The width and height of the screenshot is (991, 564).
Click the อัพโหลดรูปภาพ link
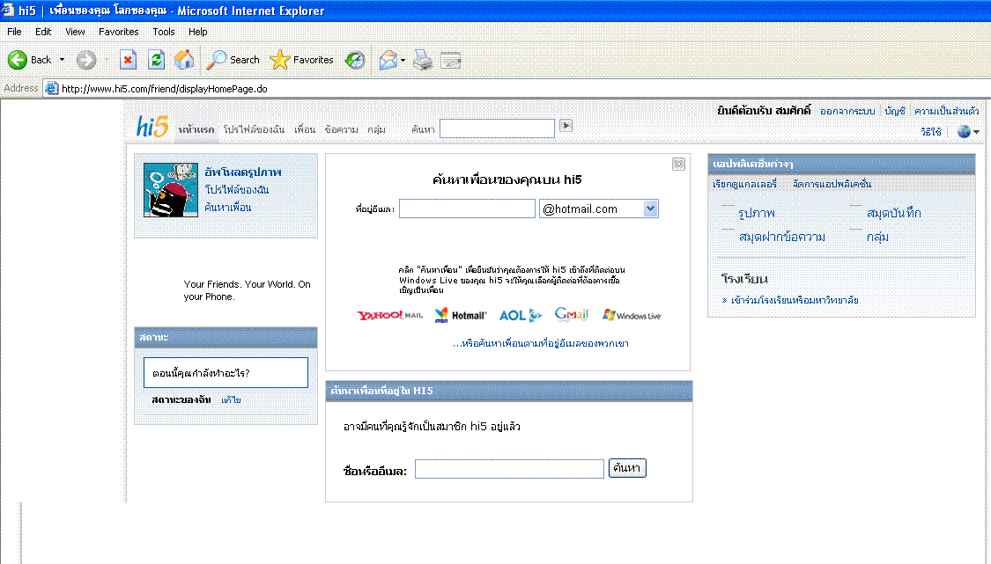(243, 172)
